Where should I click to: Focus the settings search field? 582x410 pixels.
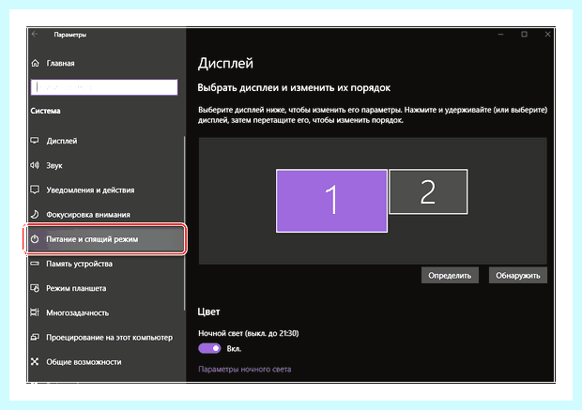click(x=104, y=87)
